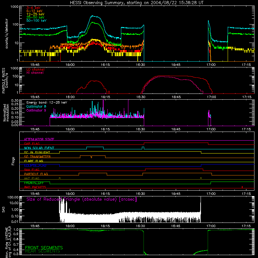Click the red BAD PACKETS spike marker
Screen dimensions: 258x258
[x=242, y=187]
